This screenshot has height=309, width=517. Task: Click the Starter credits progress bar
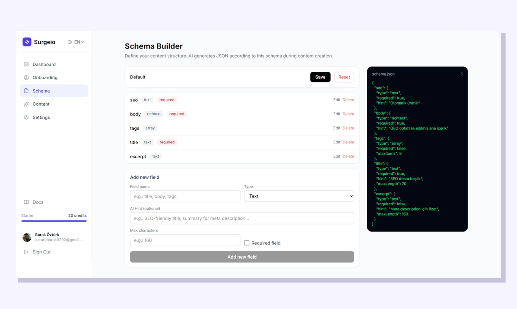click(54, 221)
